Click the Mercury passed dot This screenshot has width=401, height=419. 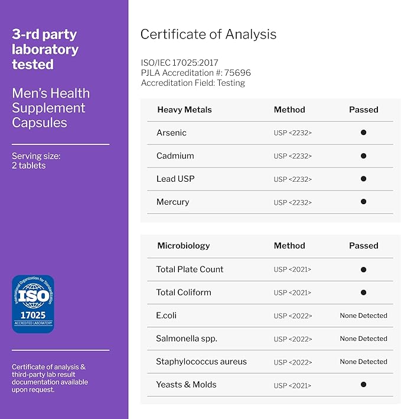coord(363,202)
